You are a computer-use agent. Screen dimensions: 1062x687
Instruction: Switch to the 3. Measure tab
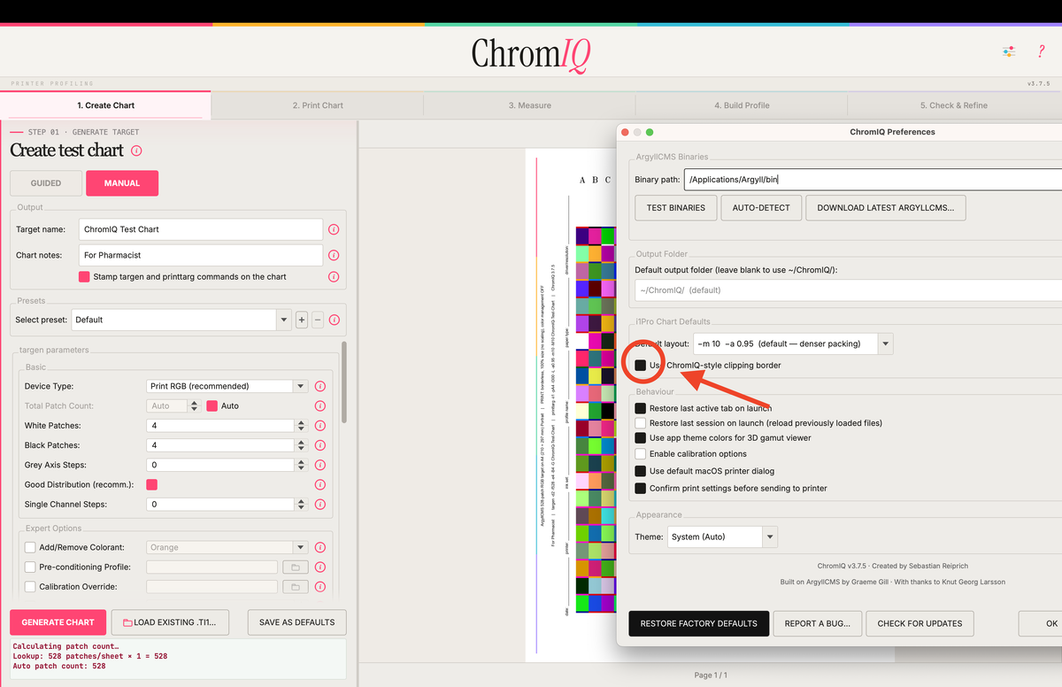[x=529, y=105]
